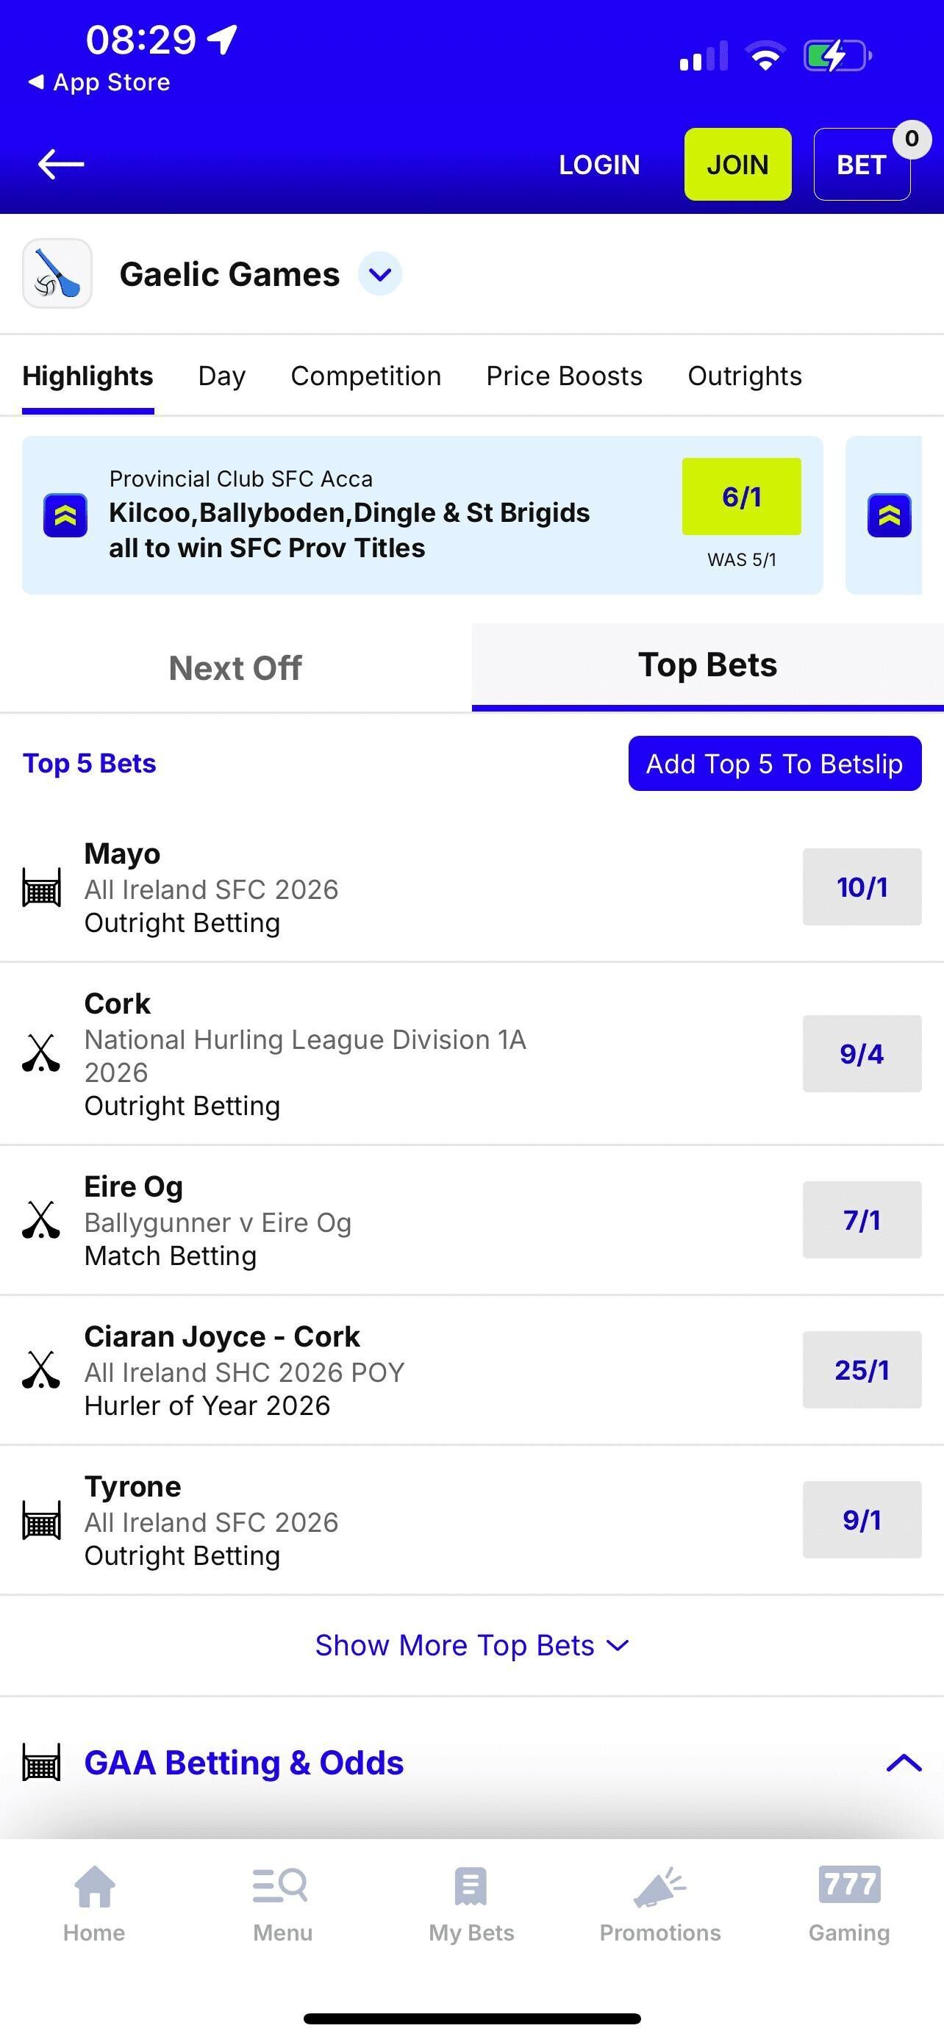Return to App Store via status link
The width and height of the screenshot is (944, 2042).
click(100, 82)
